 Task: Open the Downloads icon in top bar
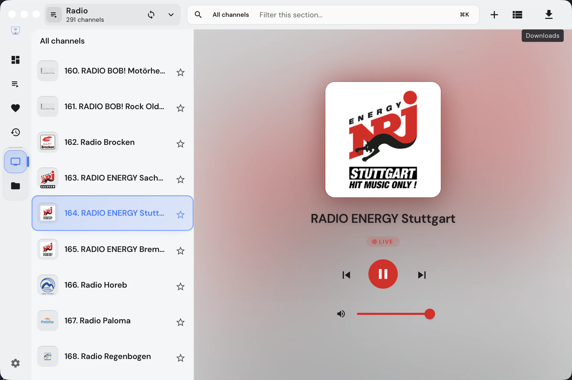(549, 15)
